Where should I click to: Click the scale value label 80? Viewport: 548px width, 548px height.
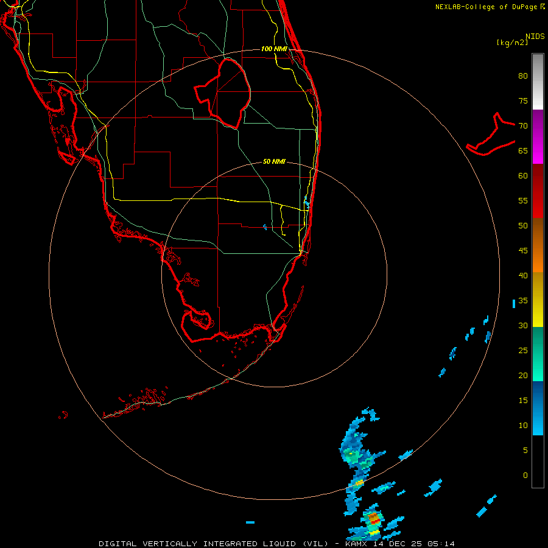coord(523,76)
